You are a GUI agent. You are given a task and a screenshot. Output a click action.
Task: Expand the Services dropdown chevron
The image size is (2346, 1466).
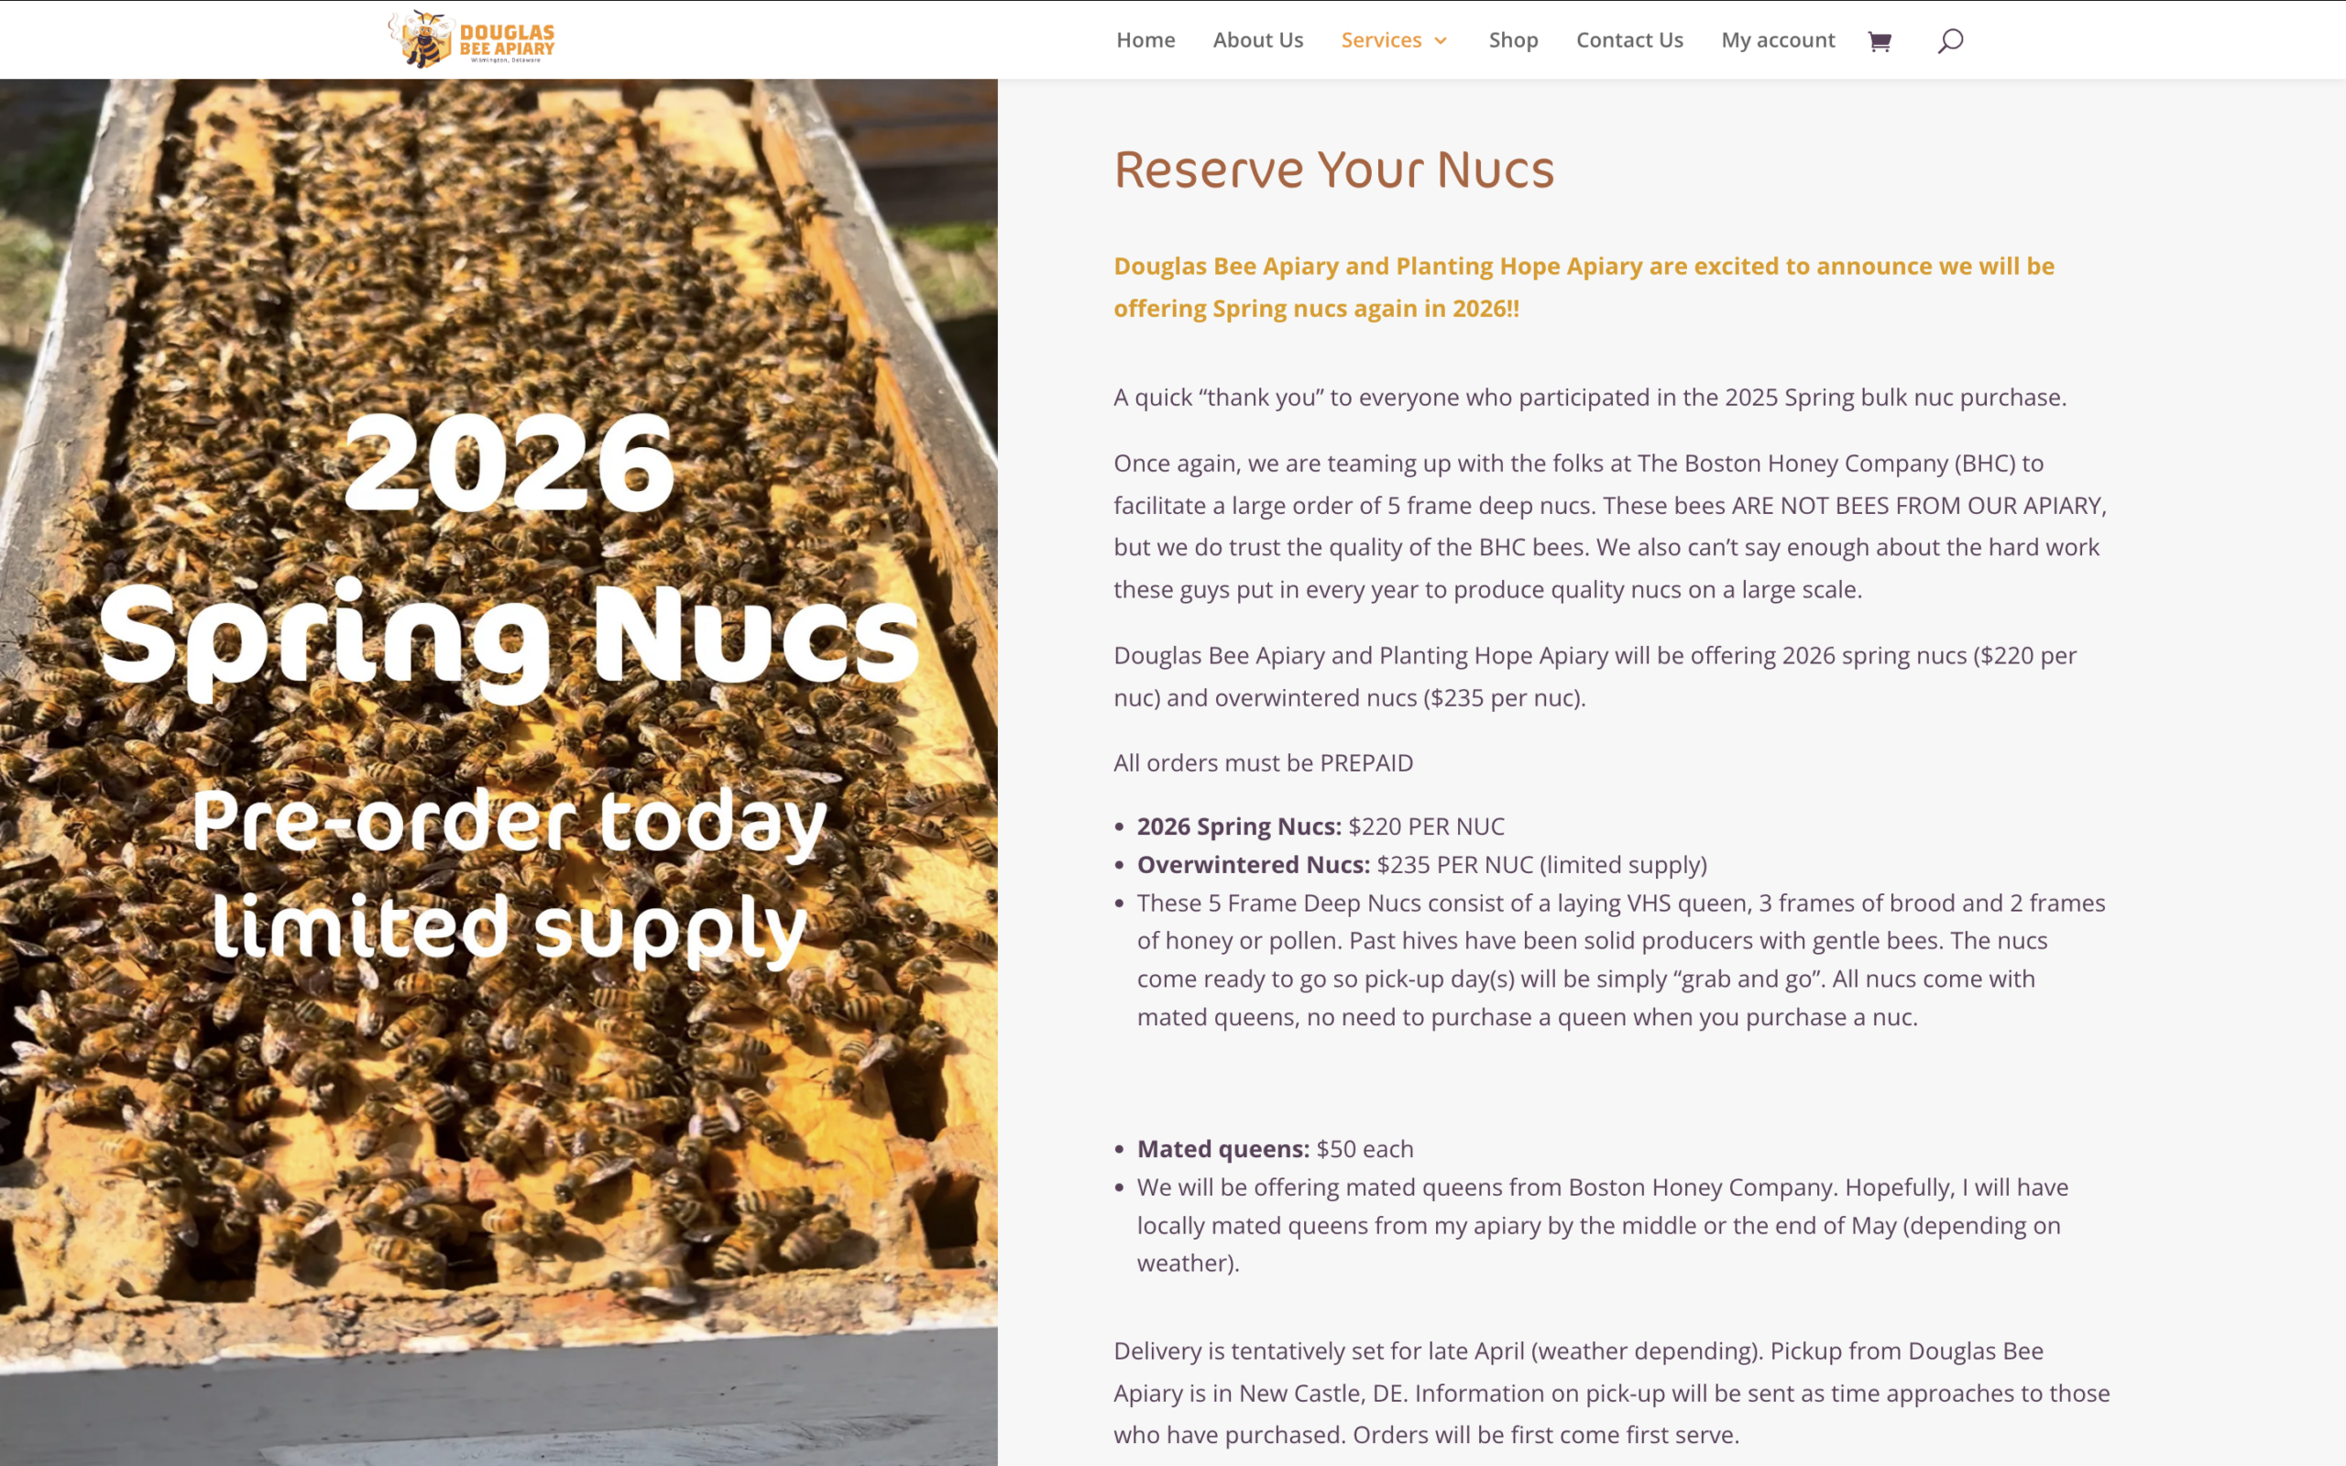[1441, 40]
